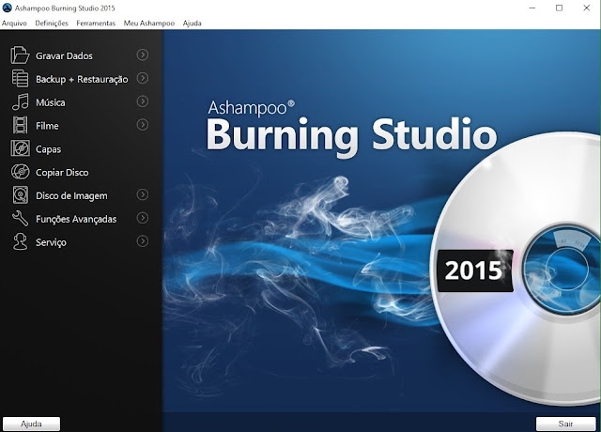Close the Burning Studio window
This screenshot has width=601, height=432.
586,8
